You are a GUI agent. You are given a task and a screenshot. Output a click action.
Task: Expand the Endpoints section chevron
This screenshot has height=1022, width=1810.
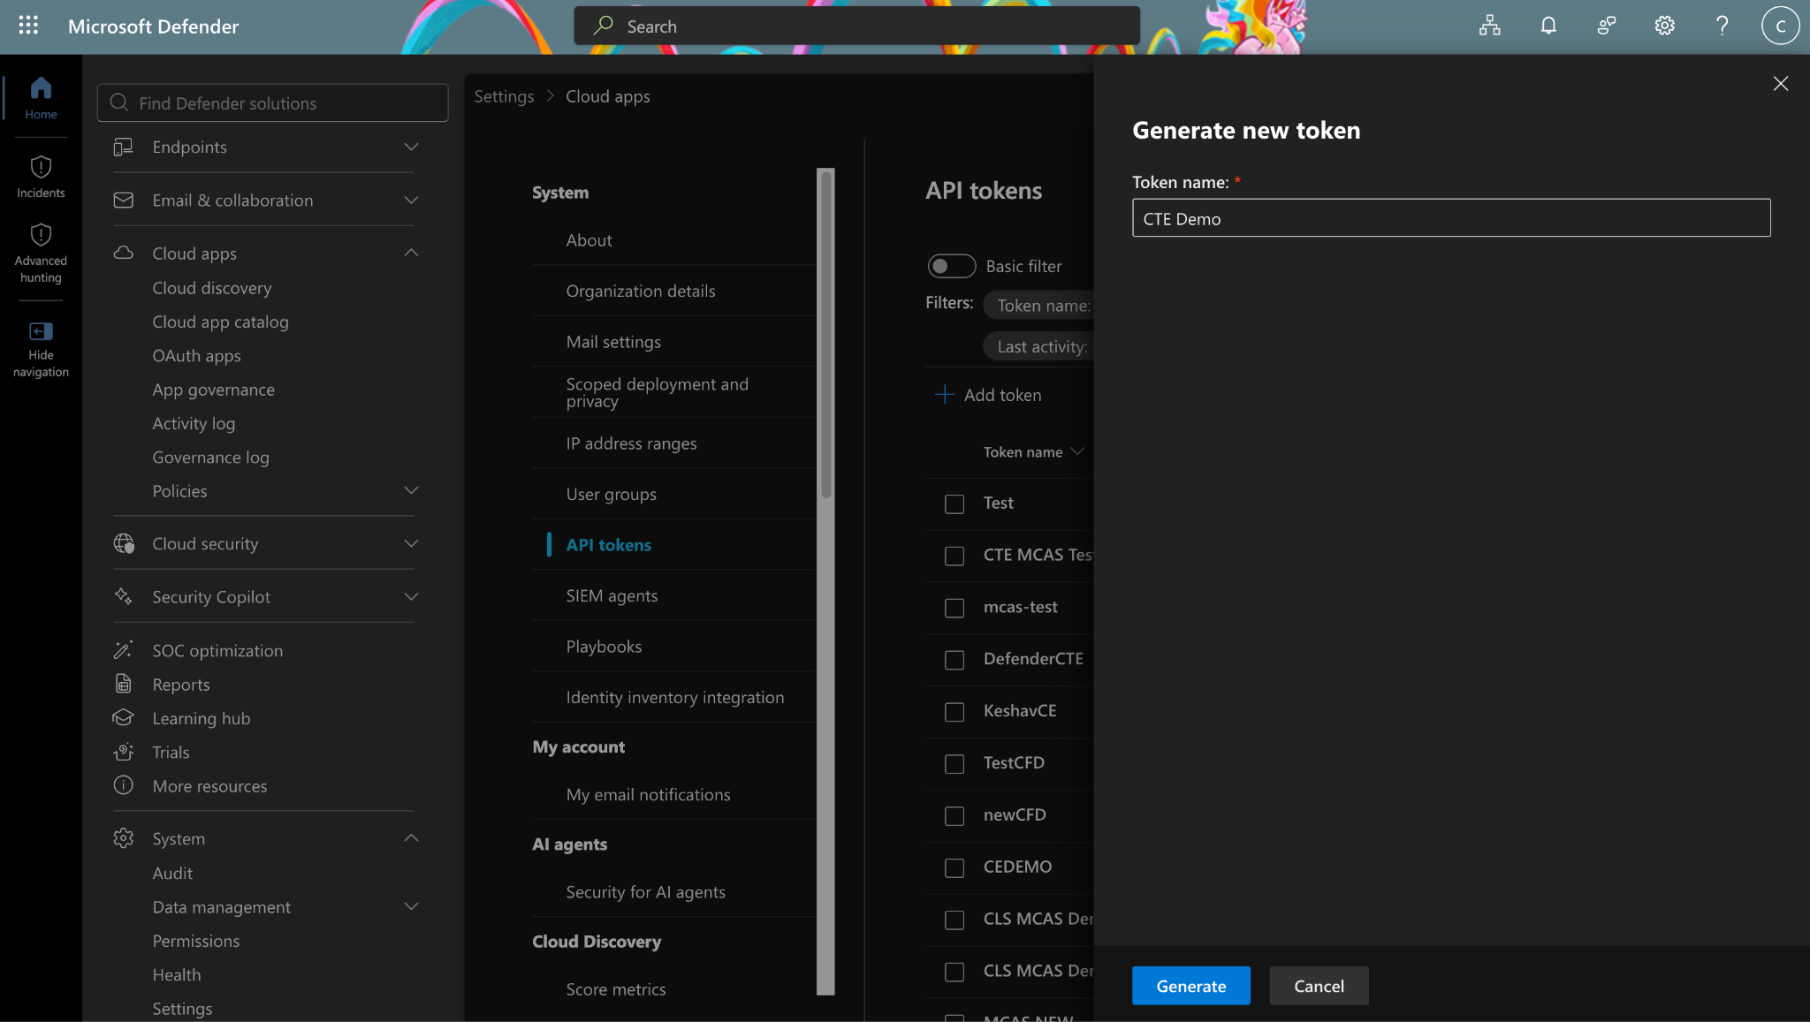[x=411, y=147]
